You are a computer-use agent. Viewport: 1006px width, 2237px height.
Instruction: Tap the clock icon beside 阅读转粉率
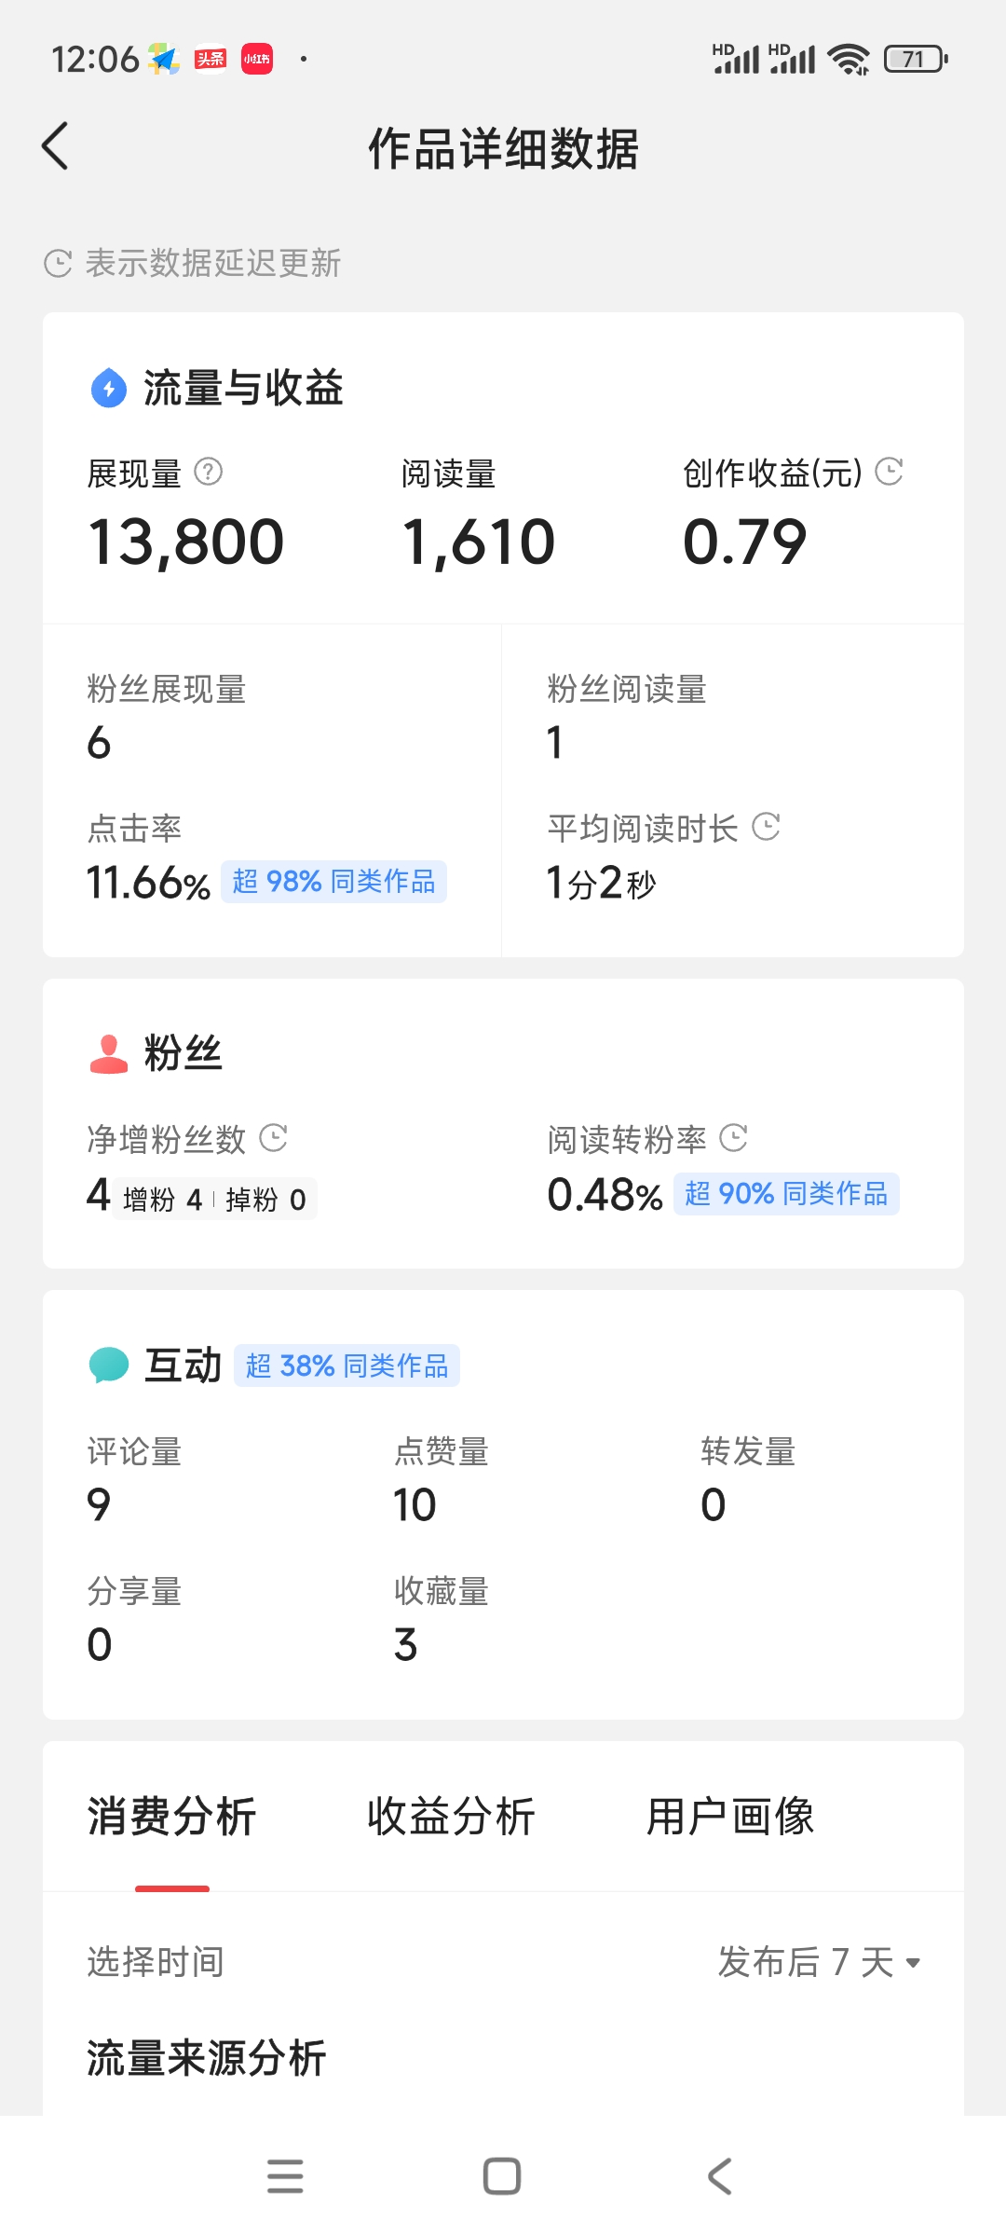pyautogui.click(x=734, y=1137)
